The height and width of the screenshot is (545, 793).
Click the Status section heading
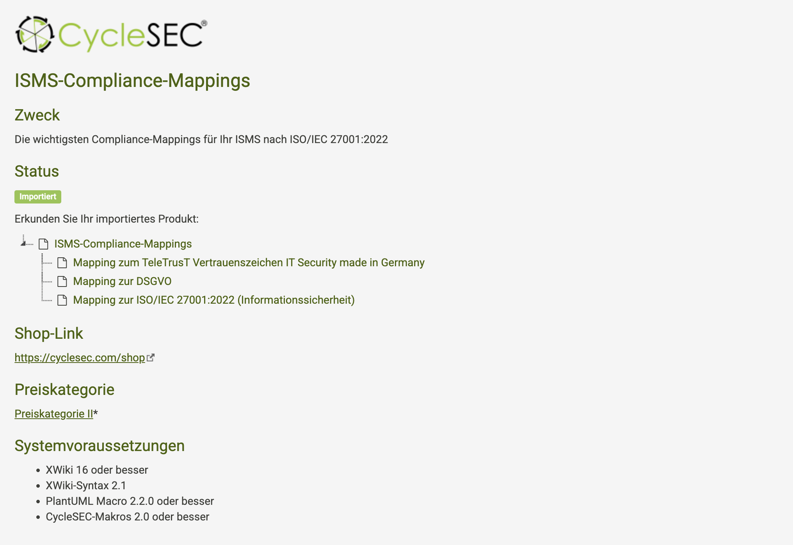37,172
